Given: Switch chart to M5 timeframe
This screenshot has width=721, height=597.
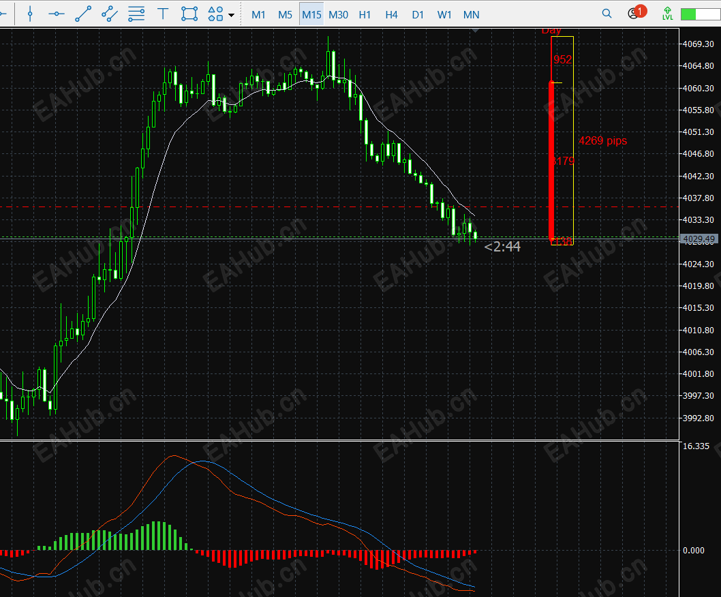Looking at the screenshot, I should tap(285, 15).
